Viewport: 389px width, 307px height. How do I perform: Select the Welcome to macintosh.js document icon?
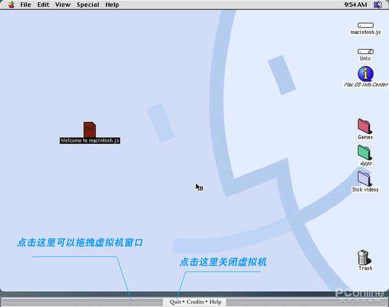point(90,129)
